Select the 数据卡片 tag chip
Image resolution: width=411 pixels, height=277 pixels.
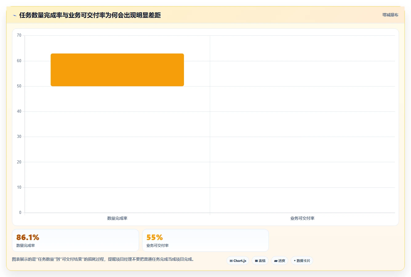click(x=302, y=261)
